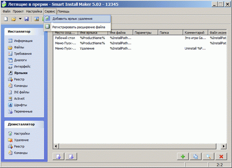Click the Save project floppy icon
This screenshot has height=168, width=232.
[27, 19]
